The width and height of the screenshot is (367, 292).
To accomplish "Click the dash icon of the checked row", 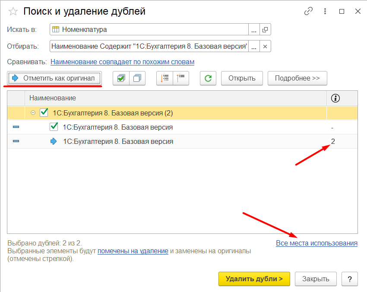I will pos(16,127).
